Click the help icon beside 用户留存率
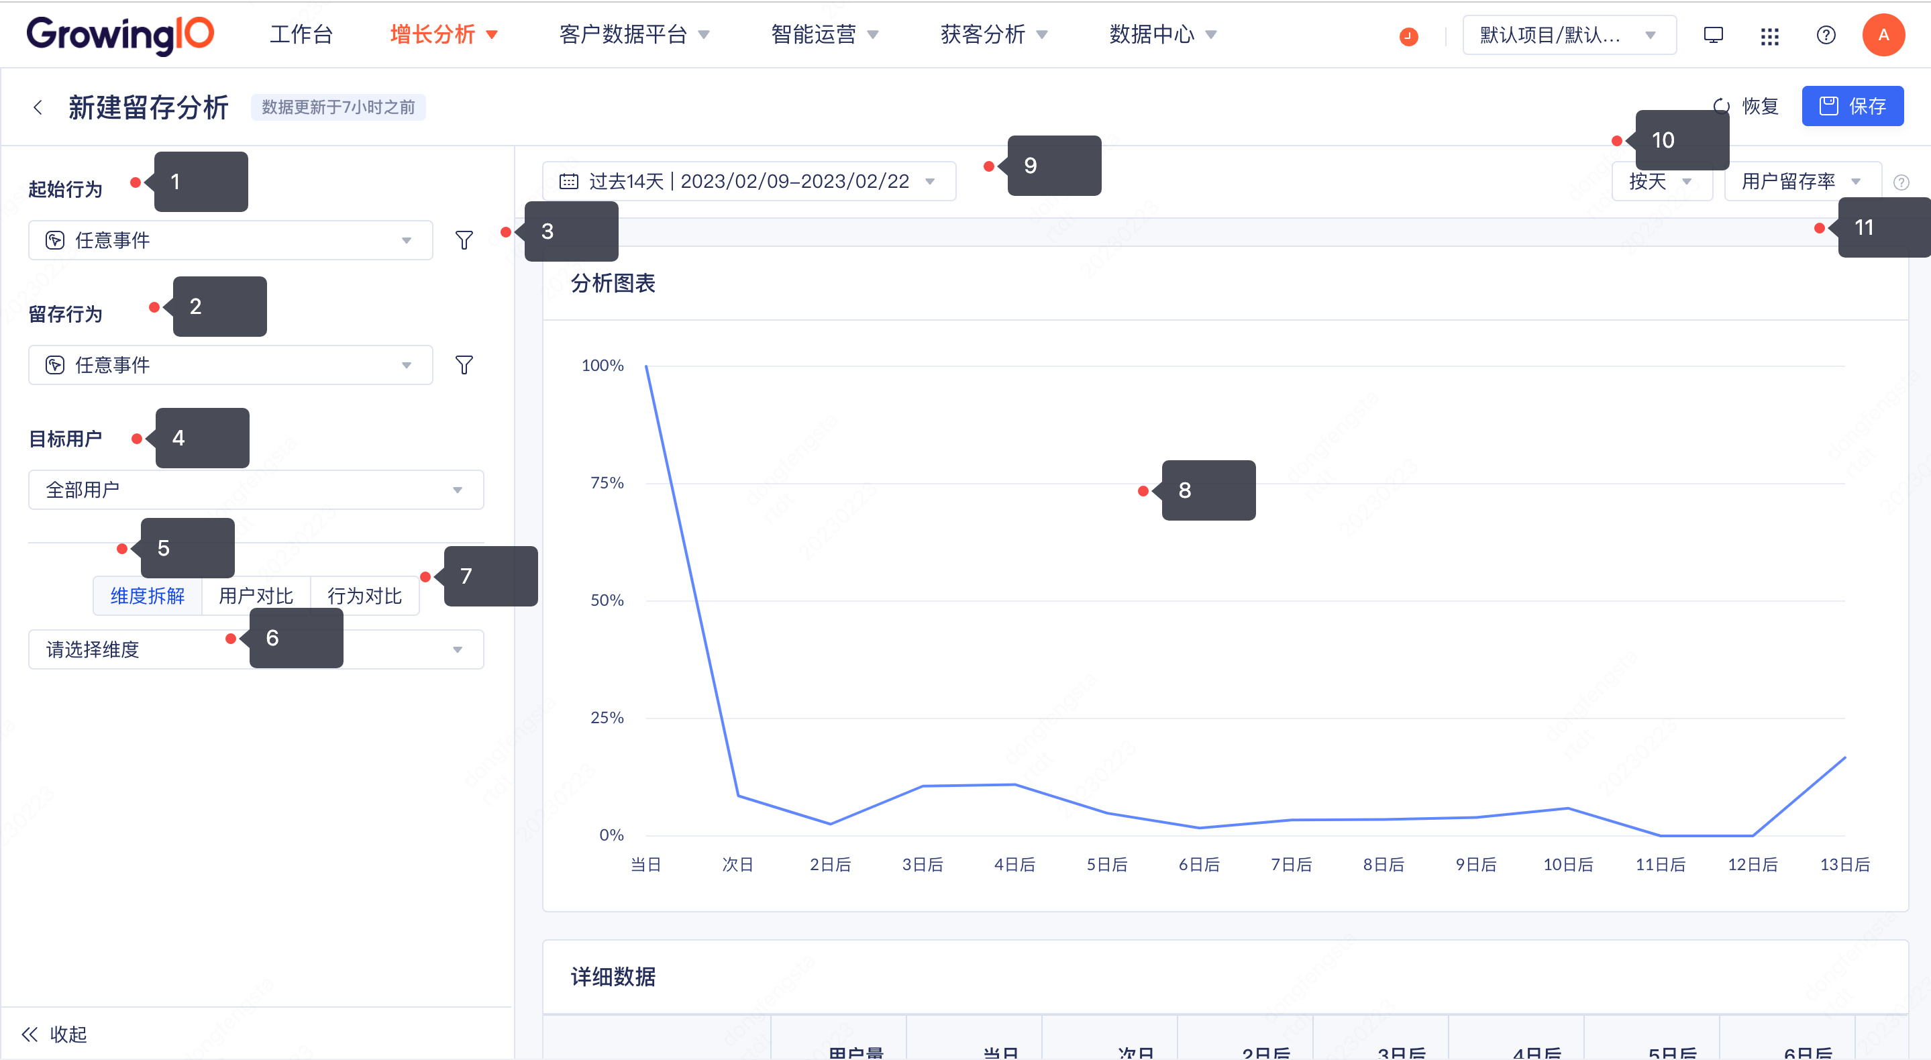This screenshot has height=1060, width=1931. (x=1901, y=182)
